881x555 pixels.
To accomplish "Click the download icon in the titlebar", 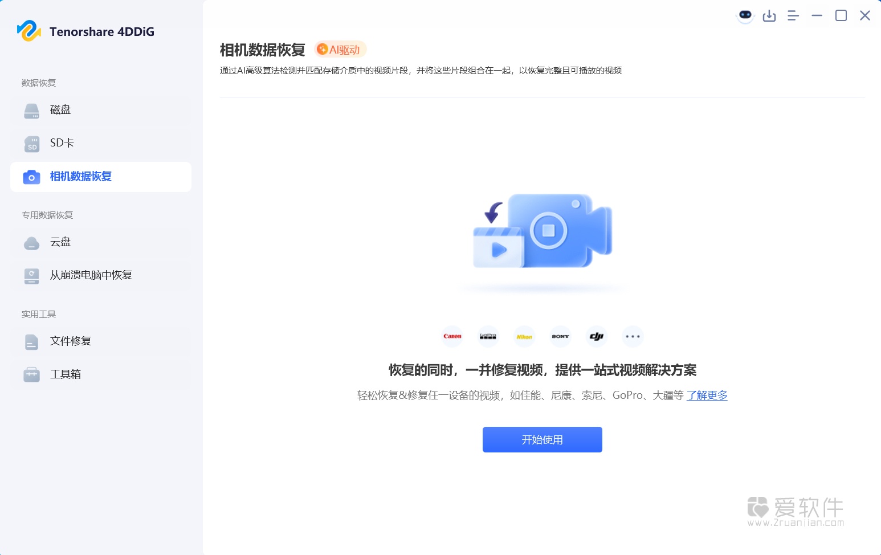I will tap(769, 15).
